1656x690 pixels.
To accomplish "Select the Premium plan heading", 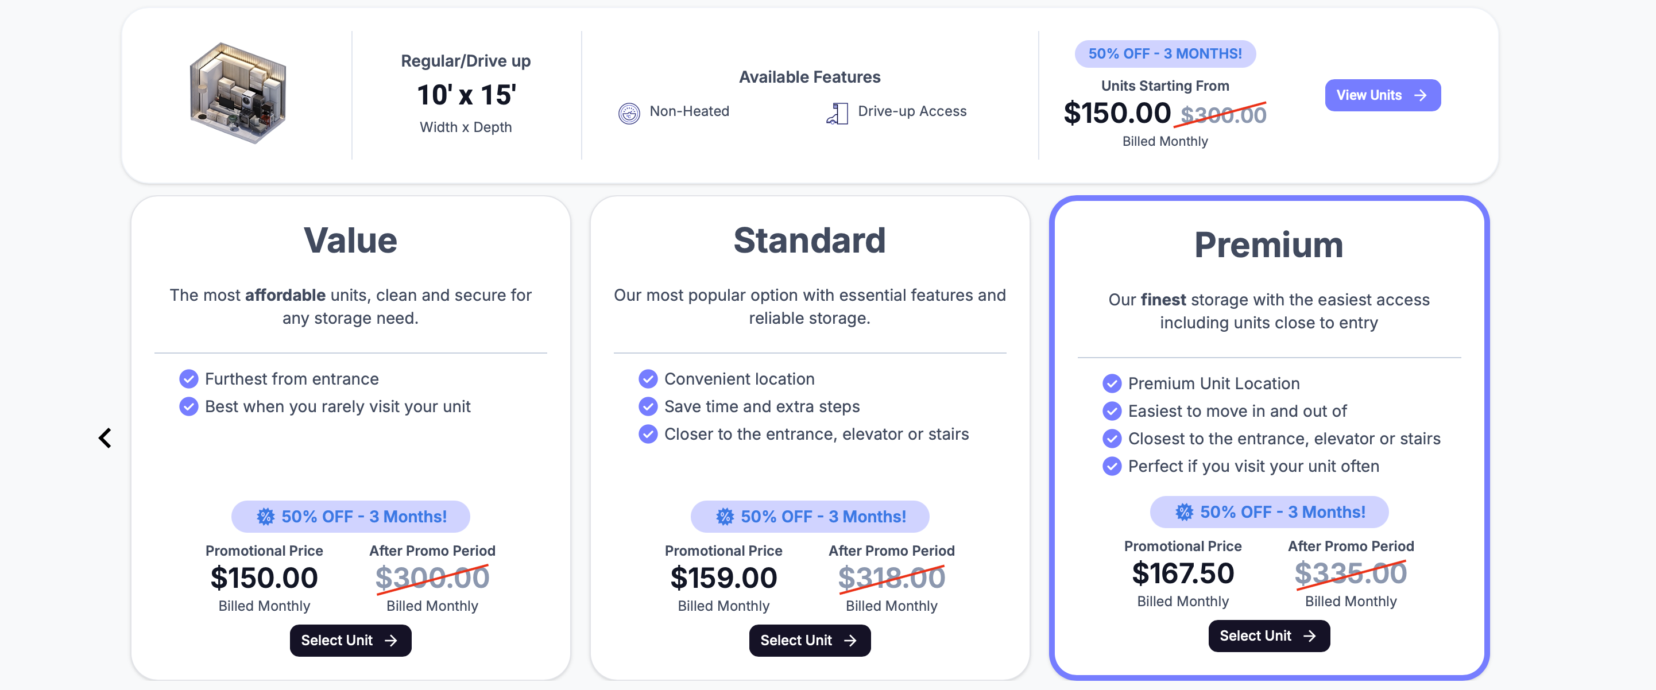I will coord(1268,245).
